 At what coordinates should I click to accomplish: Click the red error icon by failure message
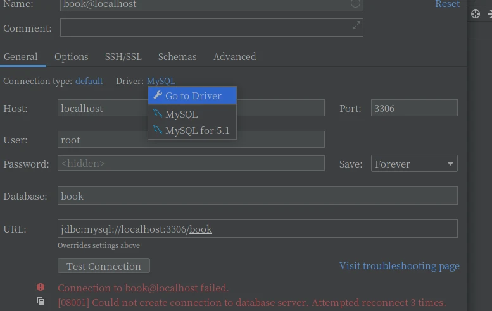(41, 288)
